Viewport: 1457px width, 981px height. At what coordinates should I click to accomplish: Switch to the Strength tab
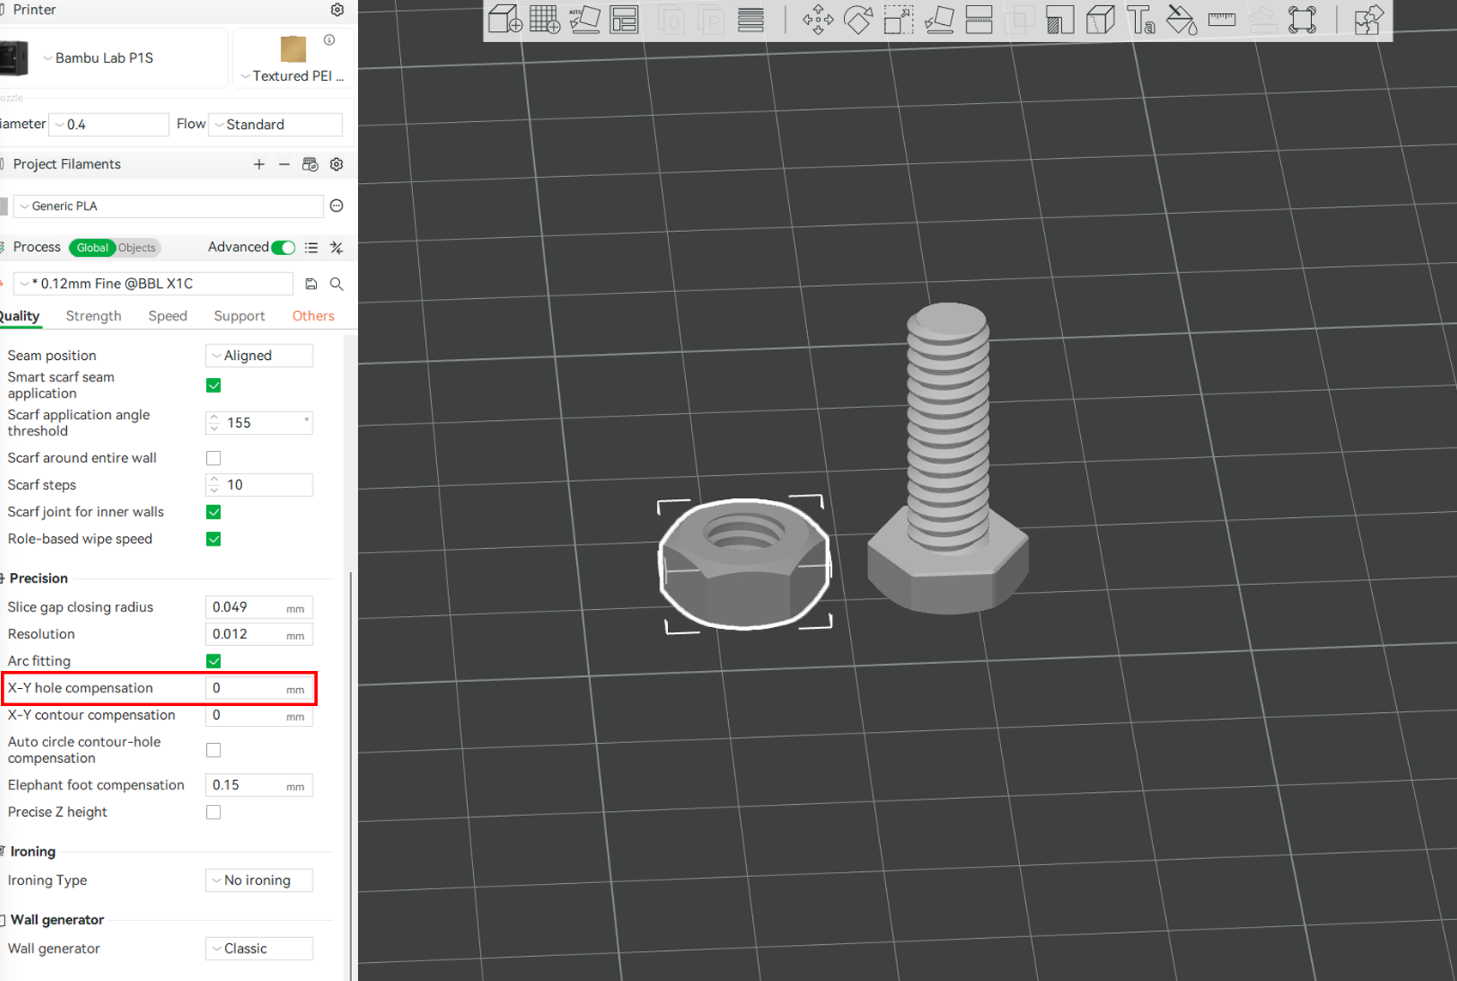(94, 316)
